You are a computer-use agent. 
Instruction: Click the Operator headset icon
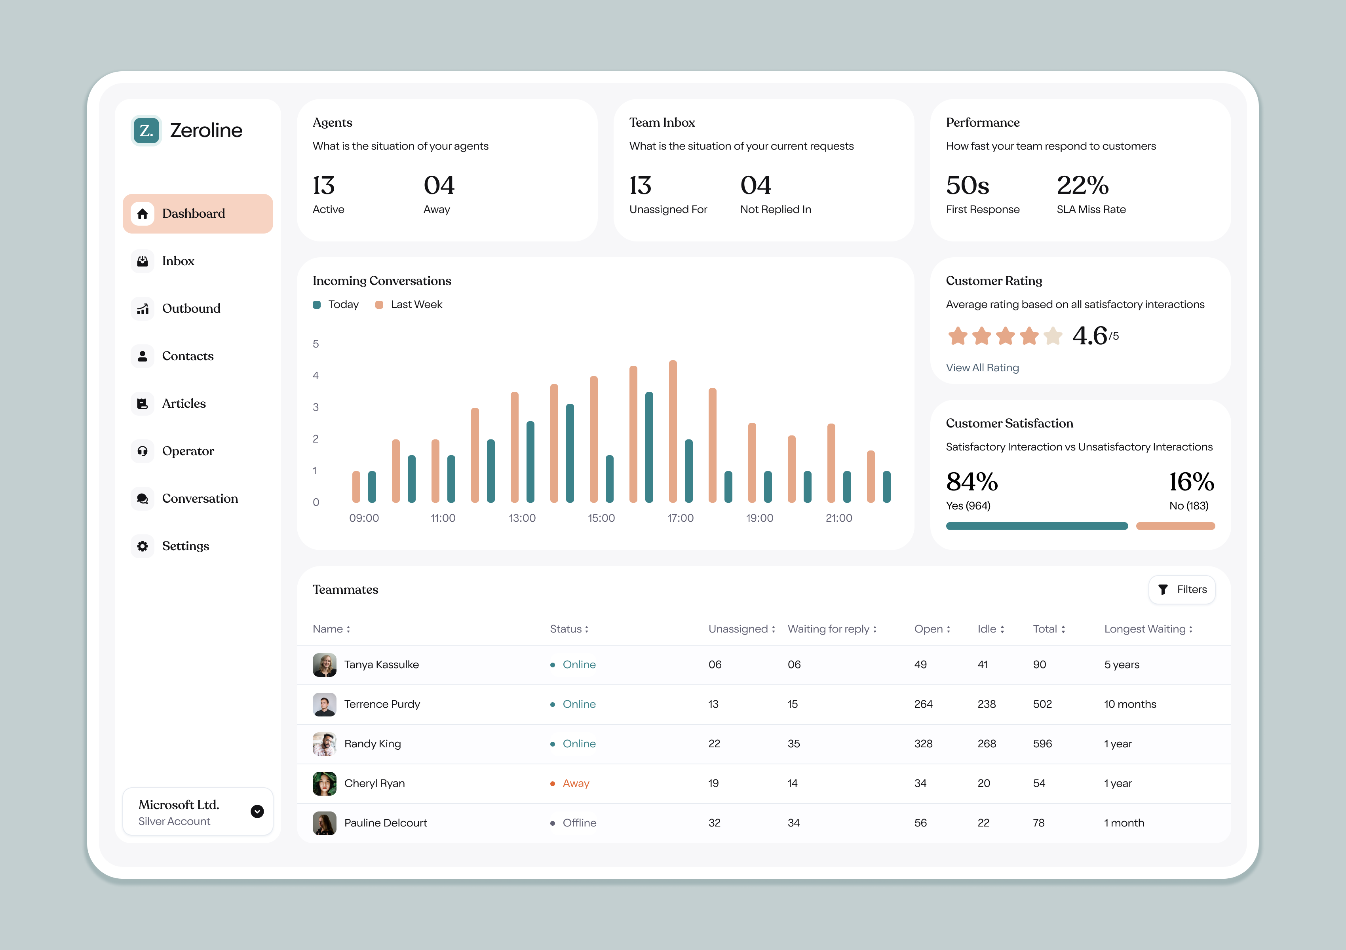point(143,451)
